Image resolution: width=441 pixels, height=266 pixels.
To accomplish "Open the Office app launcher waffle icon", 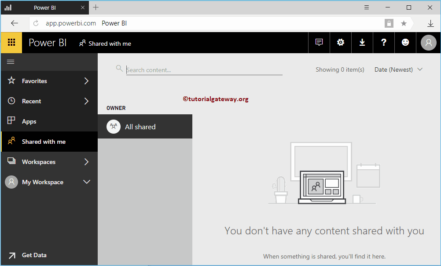I will pos(11,43).
